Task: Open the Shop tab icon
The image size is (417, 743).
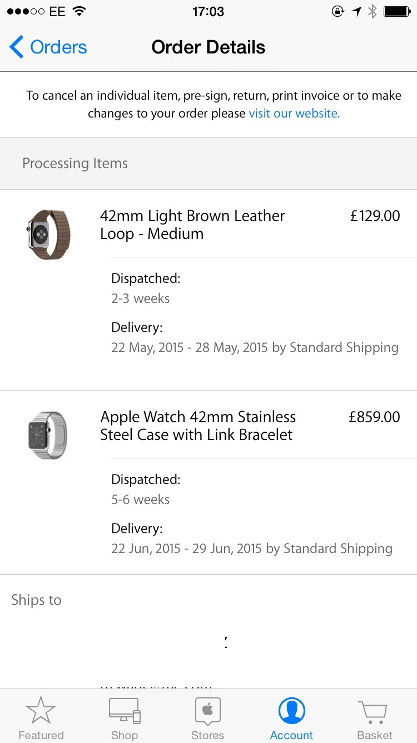Action: click(x=125, y=711)
